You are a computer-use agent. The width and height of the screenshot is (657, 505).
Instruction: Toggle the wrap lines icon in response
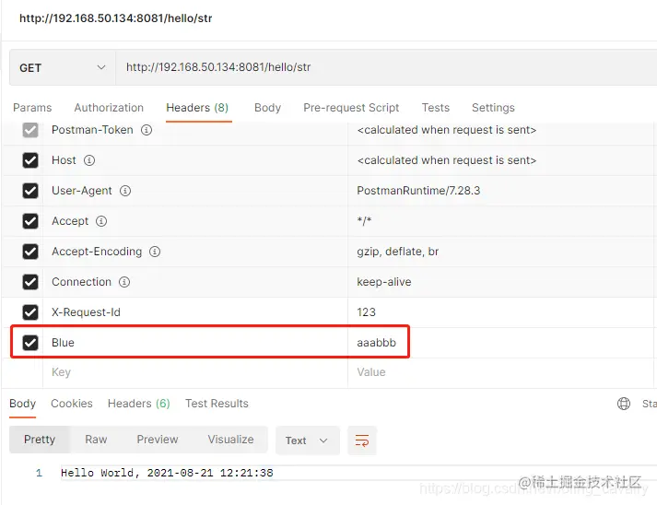(x=362, y=440)
